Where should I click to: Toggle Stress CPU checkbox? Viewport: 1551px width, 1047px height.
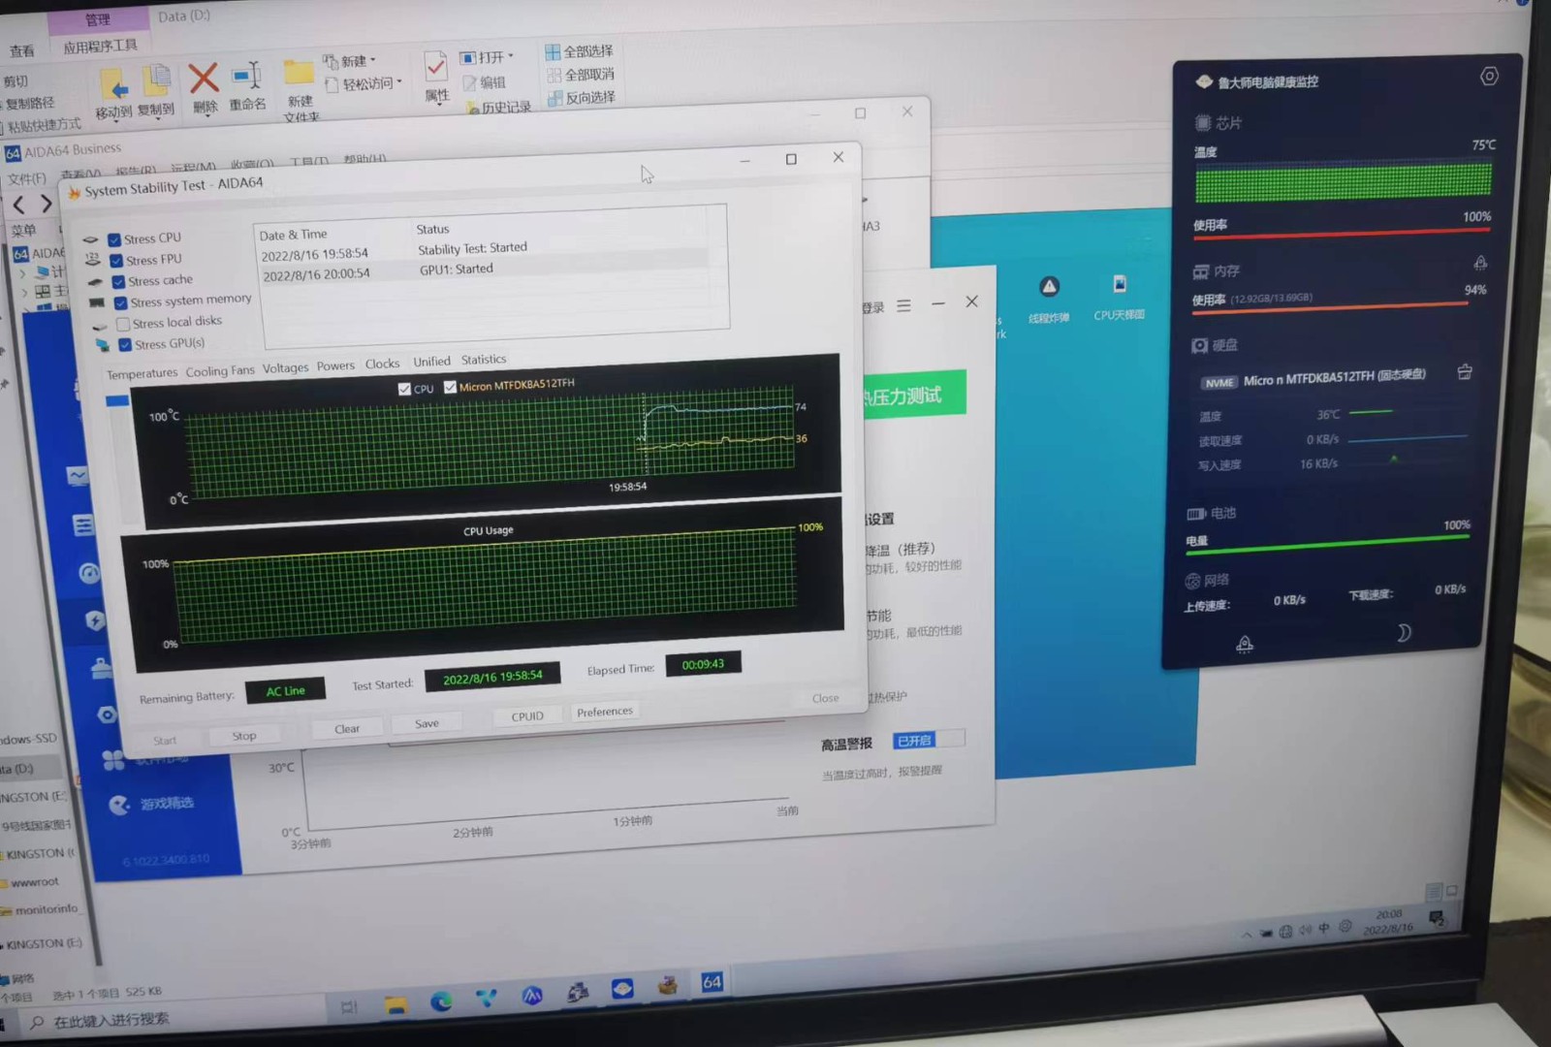pos(114,239)
